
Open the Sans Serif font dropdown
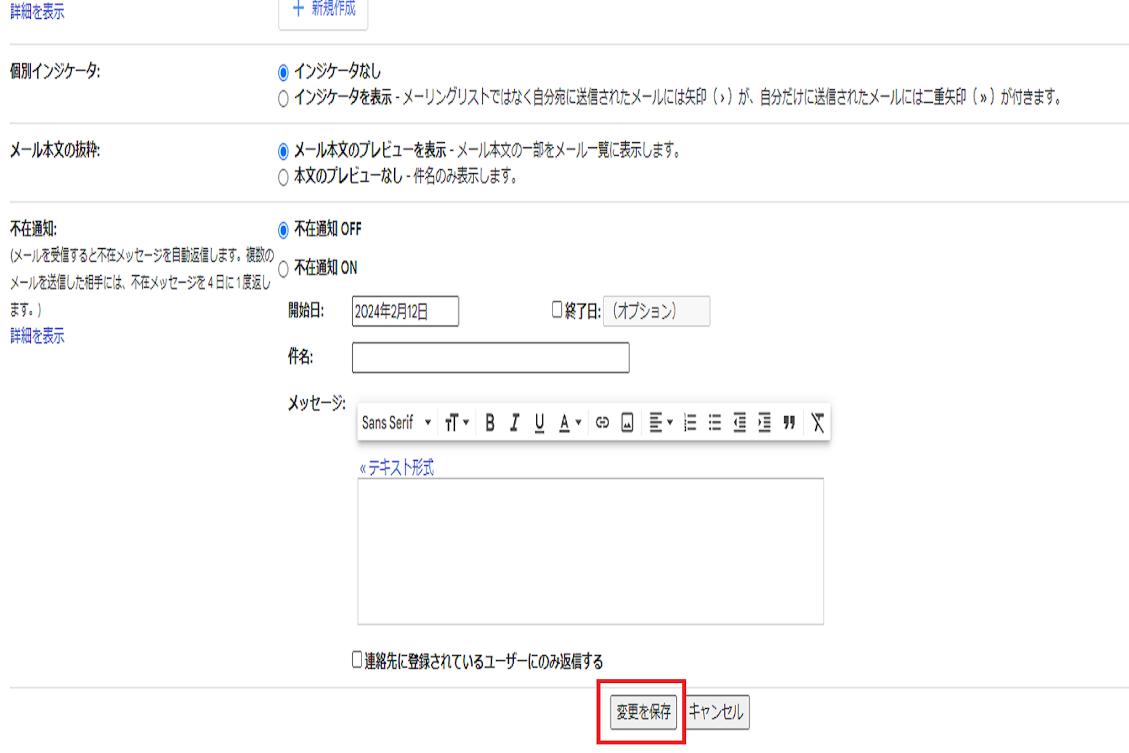click(396, 423)
